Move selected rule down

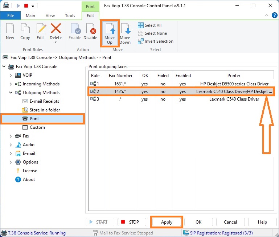tap(125, 33)
